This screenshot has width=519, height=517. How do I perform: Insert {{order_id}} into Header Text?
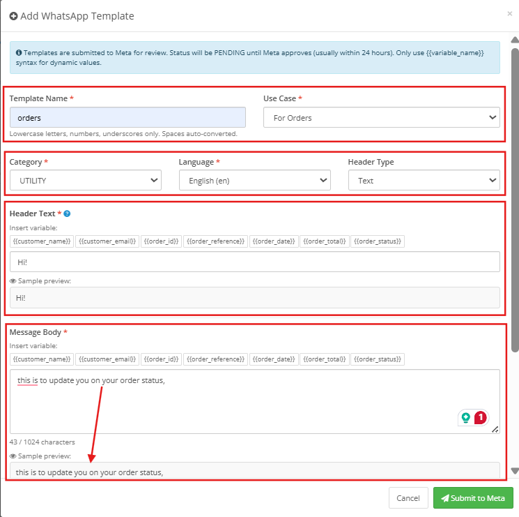tap(161, 241)
